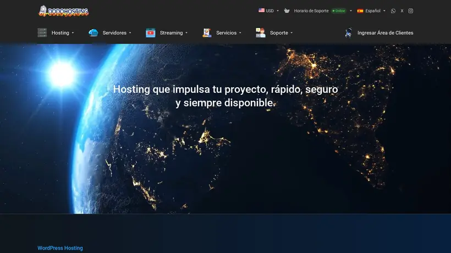Open the Streaming menu
The width and height of the screenshot is (451, 253).
point(171,33)
